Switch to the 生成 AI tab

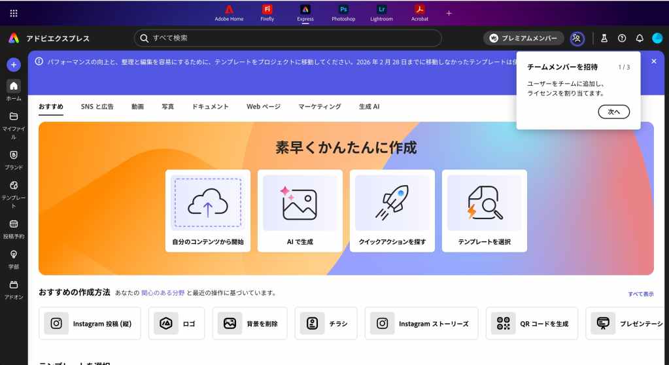point(369,107)
